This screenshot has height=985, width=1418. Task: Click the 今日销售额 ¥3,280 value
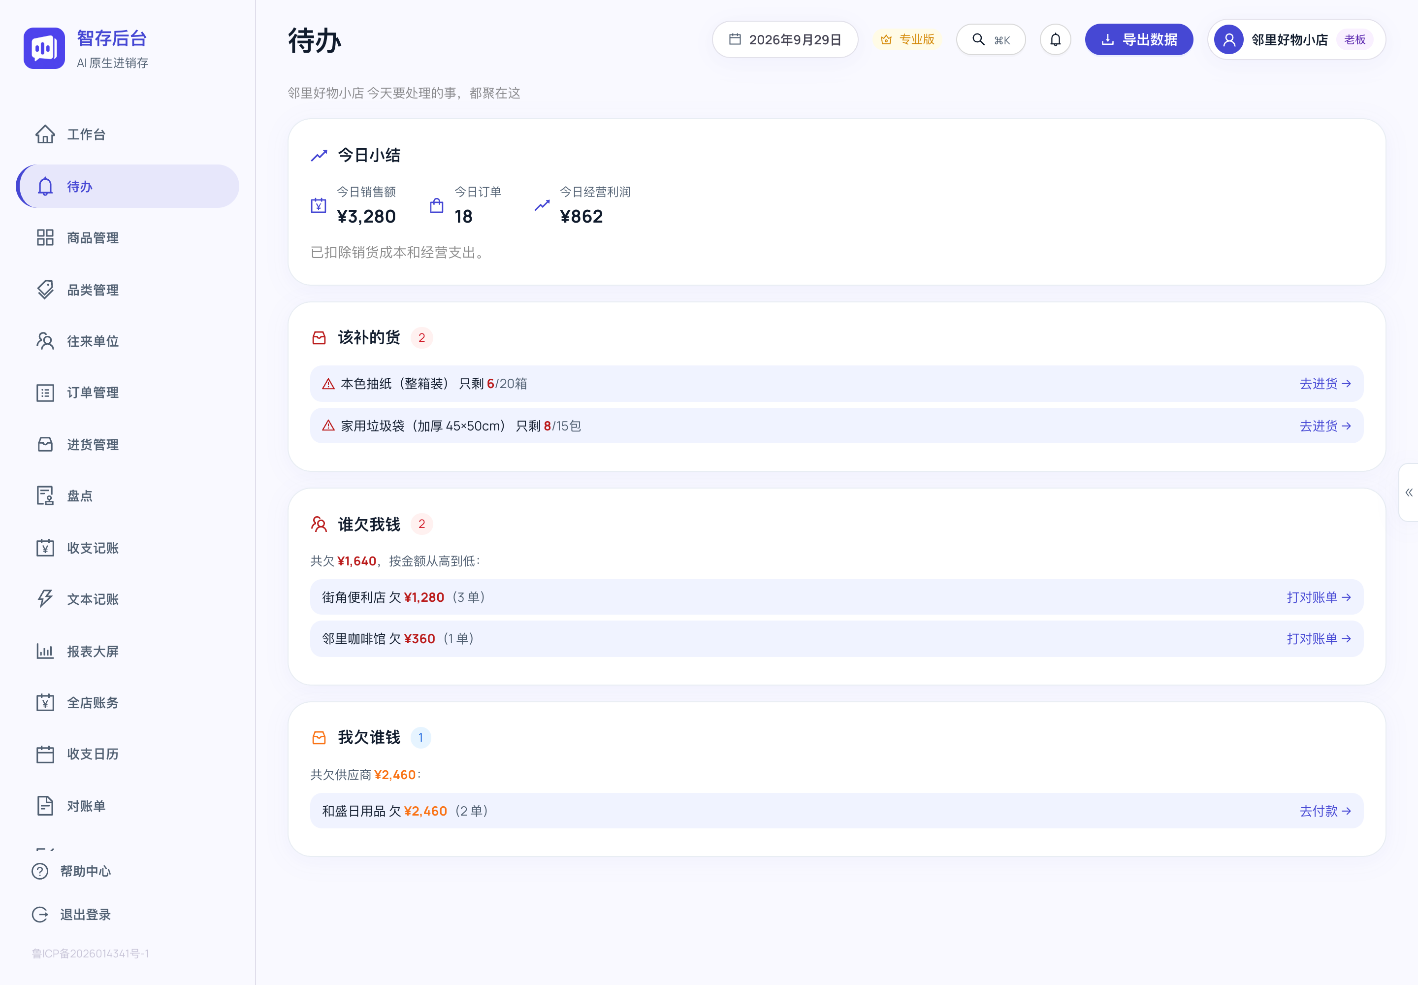click(366, 217)
